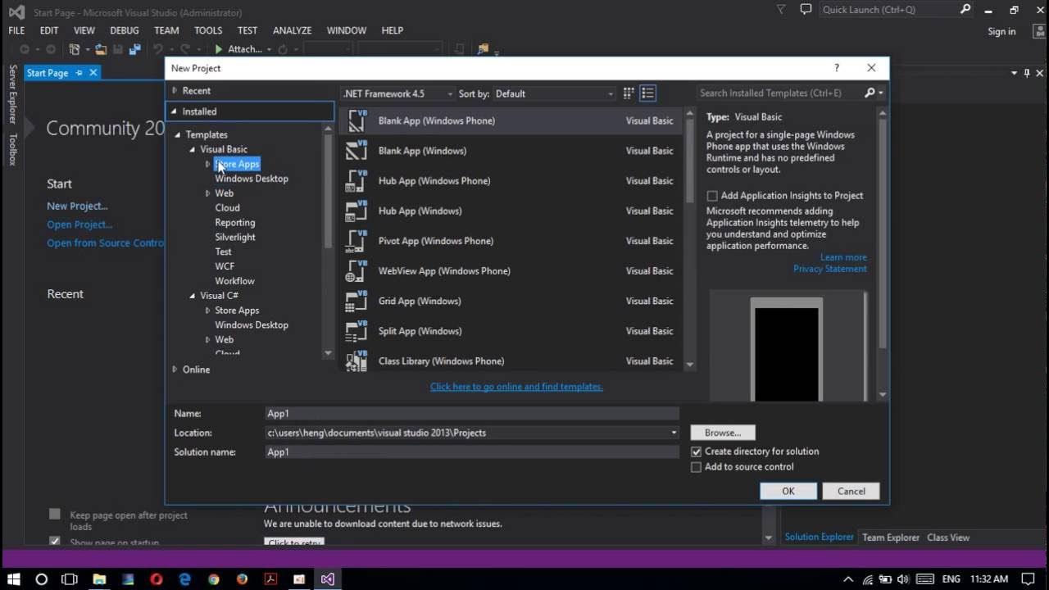This screenshot has height=590, width=1049.
Task: Switch to the Team Explorer tab
Action: tap(891, 538)
